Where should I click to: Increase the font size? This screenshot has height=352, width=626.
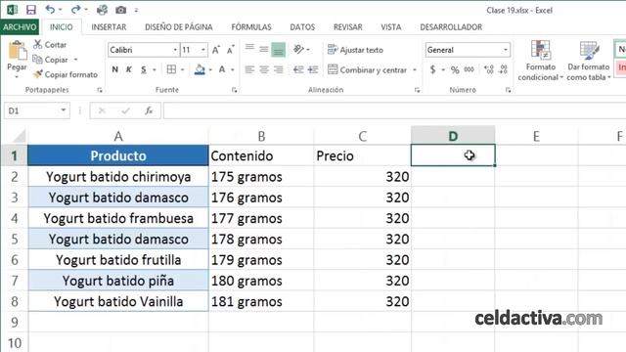click(x=215, y=50)
